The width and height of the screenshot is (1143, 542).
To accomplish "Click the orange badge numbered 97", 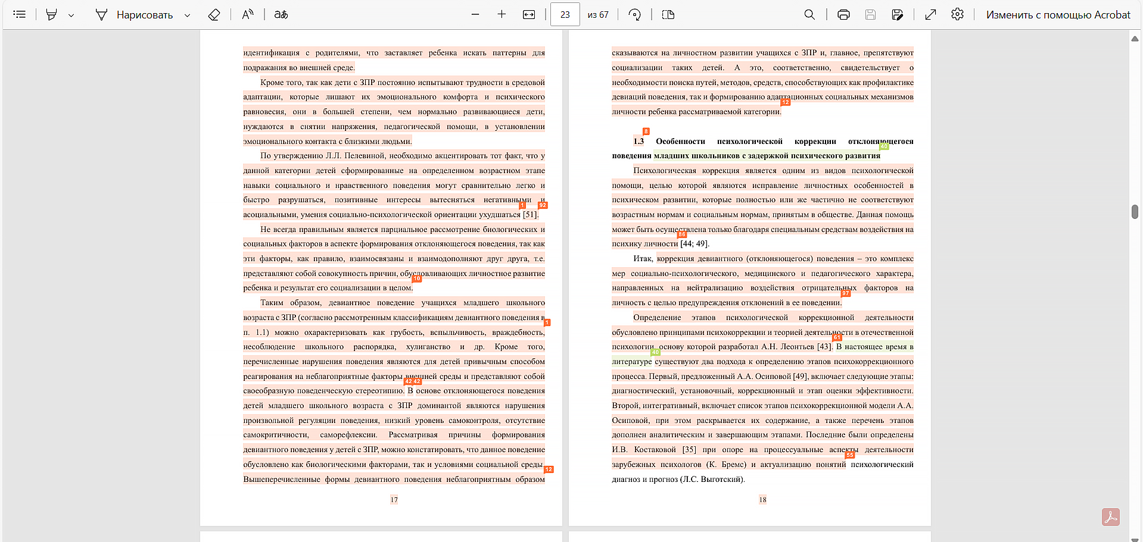I will pos(845,293).
